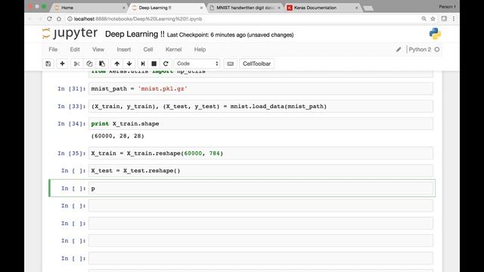484x272 pixels.
Task: Bookmark this page with star icon
Action: [x=433, y=19]
